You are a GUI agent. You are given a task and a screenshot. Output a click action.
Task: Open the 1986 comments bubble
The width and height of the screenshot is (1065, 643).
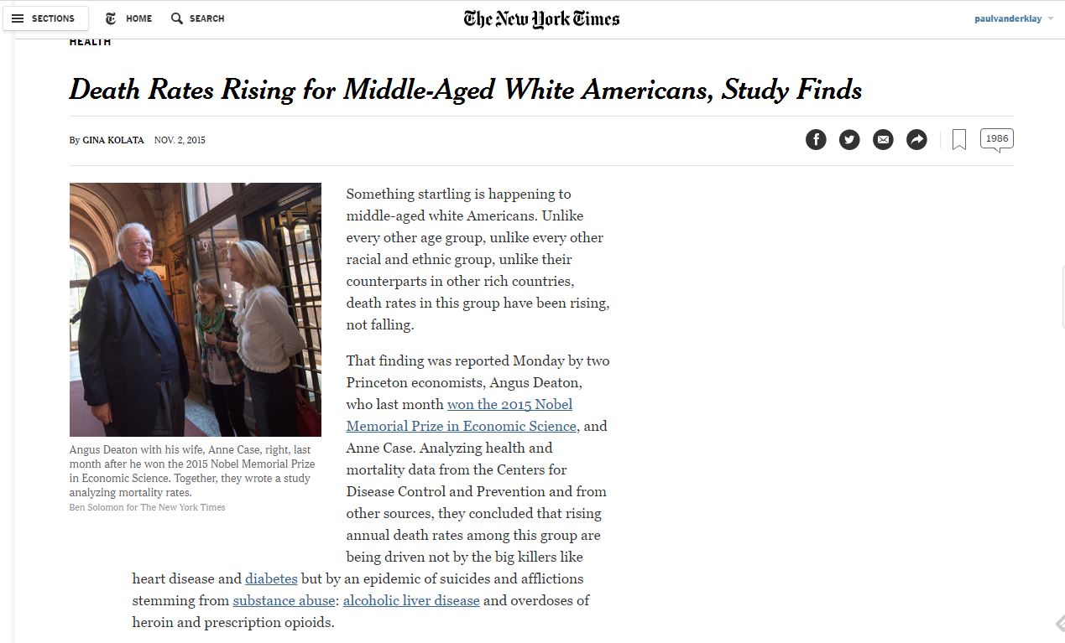(996, 139)
